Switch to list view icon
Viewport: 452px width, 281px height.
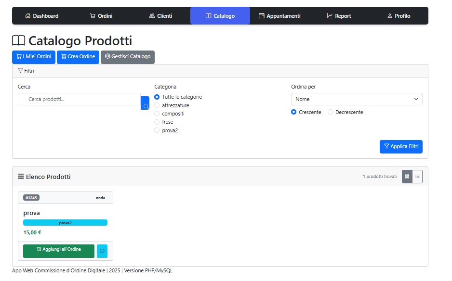pyautogui.click(x=417, y=177)
